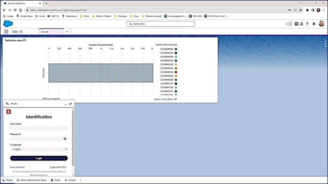Go back in the browser

tap(4, 10)
